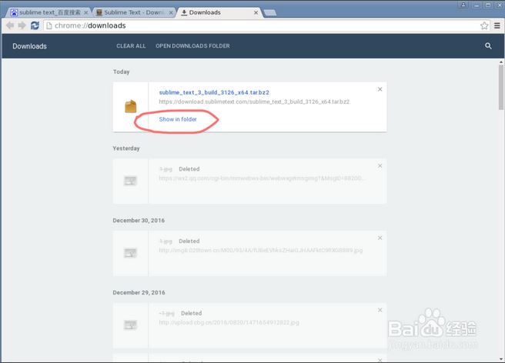Click the December 29, 2016 heading
Screen dimensions: 505x363
(139, 292)
